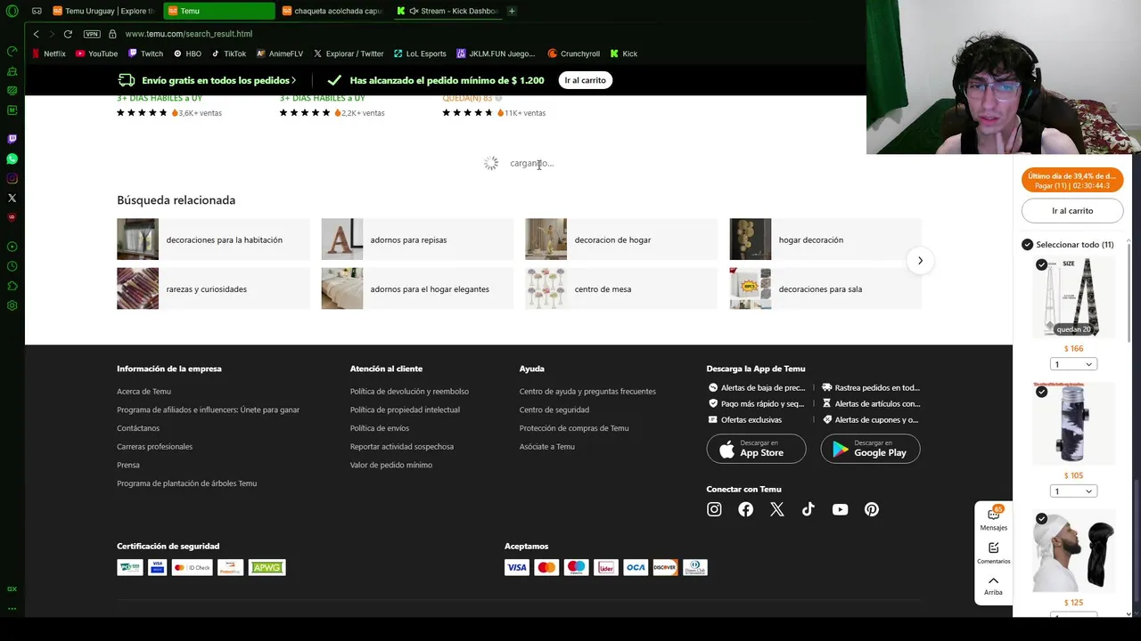
Task: Open AnimeFLV bookmark
Action: (280, 53)
